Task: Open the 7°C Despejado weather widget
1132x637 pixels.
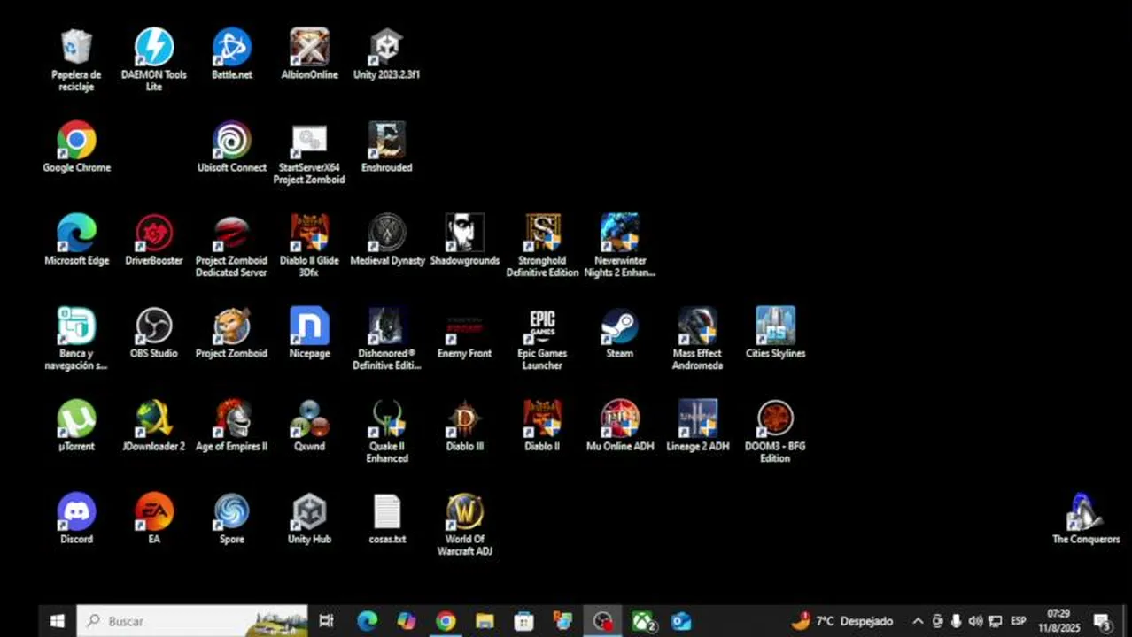Action: tap(842, 621)
